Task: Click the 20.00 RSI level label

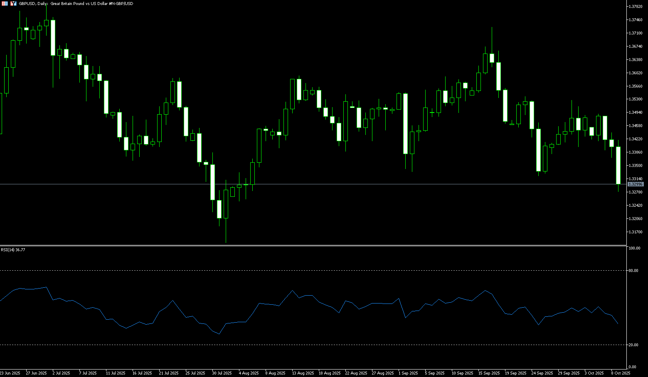Action: [x=634, y=345]
